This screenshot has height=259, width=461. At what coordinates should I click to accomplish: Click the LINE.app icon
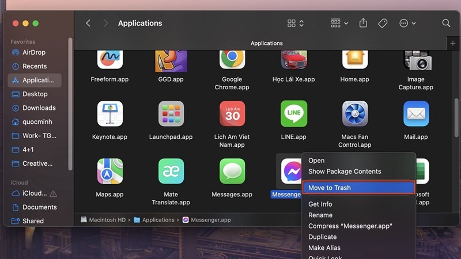[x=293, y=114]
